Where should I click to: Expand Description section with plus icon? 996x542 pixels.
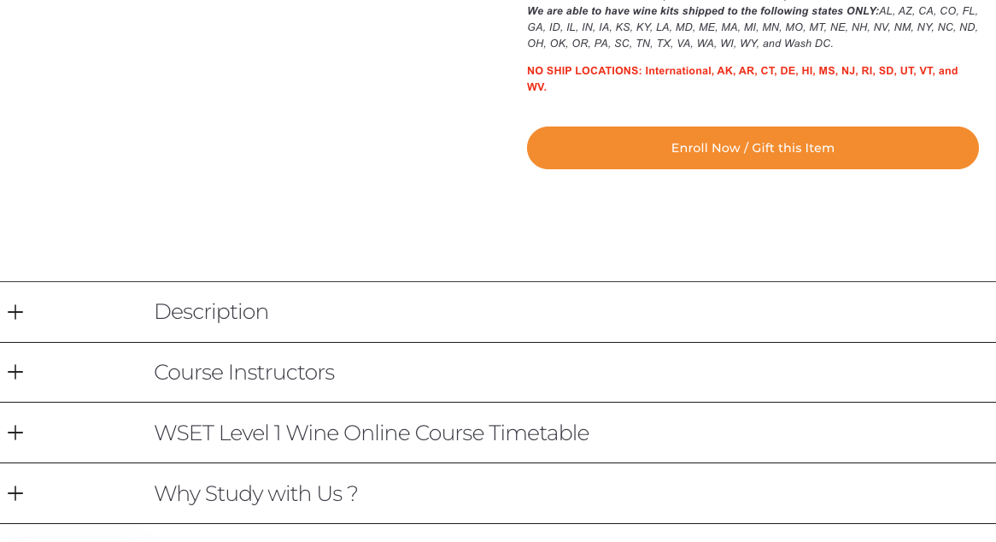point(15,312)
